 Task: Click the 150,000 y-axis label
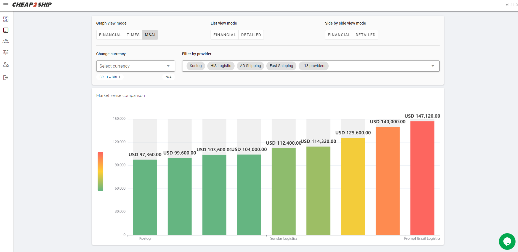click(119, 119)
